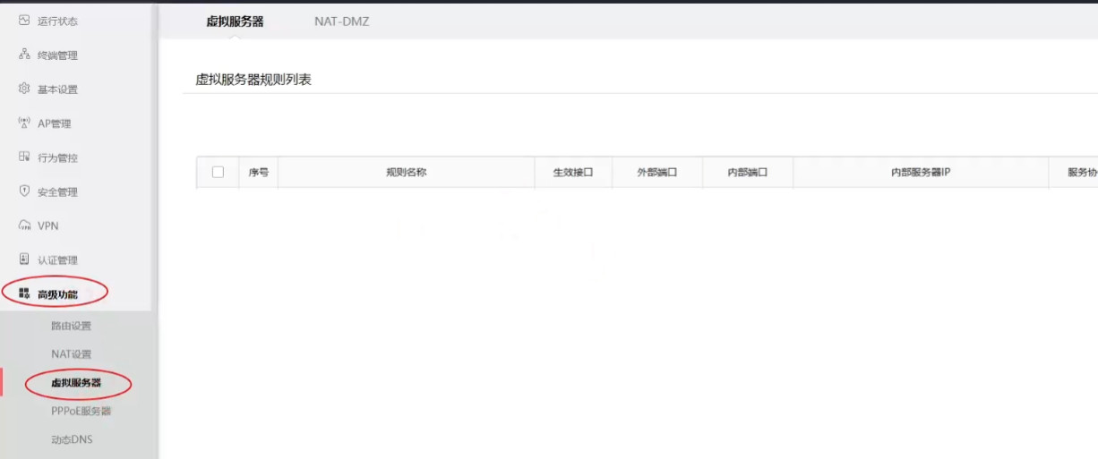Image resolution: width=1098 pixels, height=459 pixels.
Task: Expand the 安全管理 sidebar menu
Action: pos(57,192)
